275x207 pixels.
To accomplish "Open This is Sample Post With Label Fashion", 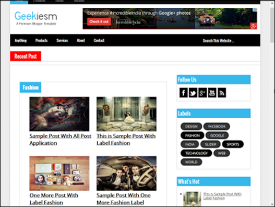I will 126,140.
